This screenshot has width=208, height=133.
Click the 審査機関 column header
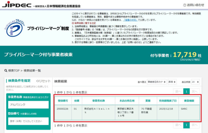pos(189,101)
